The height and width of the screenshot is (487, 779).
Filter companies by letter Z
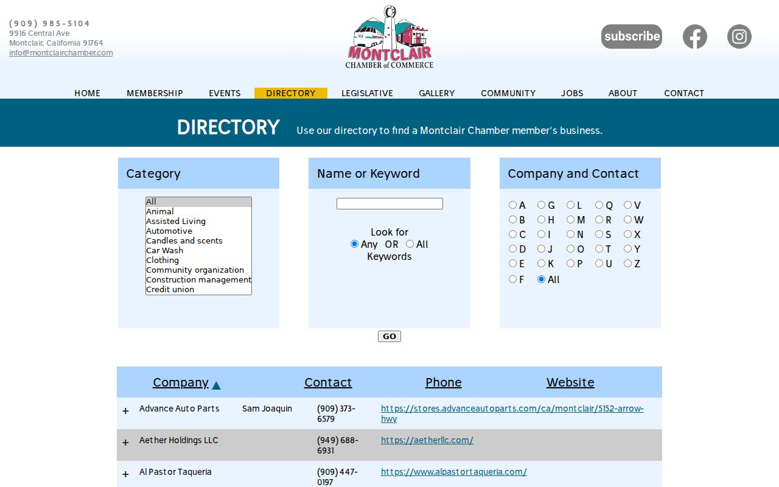627,264
